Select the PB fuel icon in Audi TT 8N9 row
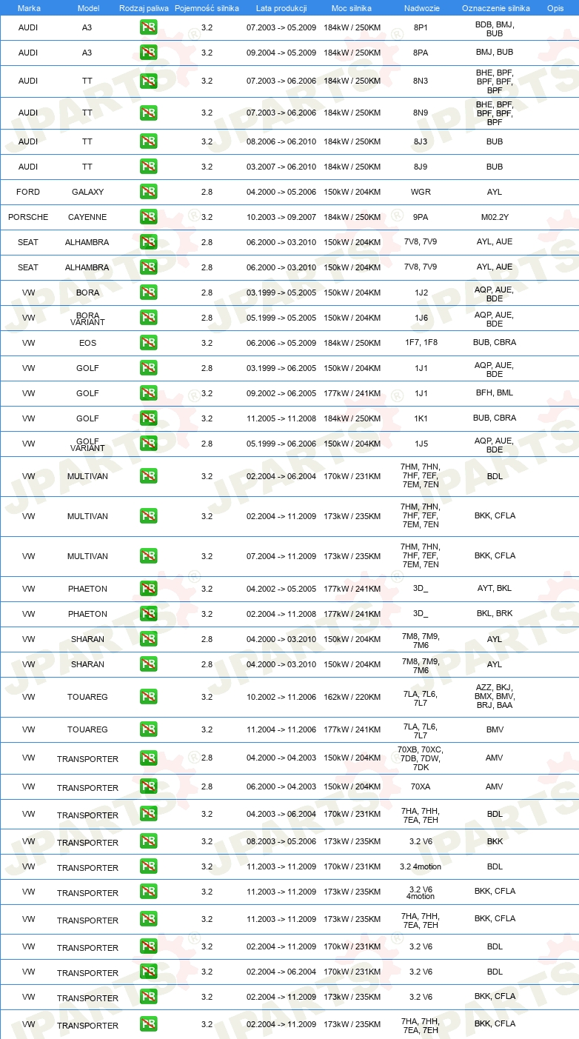579x1039 pixels. pyautogui.click(x=148, y=113)
